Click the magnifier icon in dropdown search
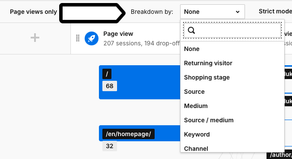Screen dimensions: 292x159 191,30
